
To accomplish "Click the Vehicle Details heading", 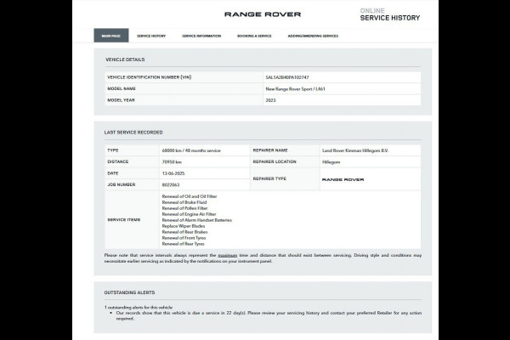I will [x=125, y=59].
